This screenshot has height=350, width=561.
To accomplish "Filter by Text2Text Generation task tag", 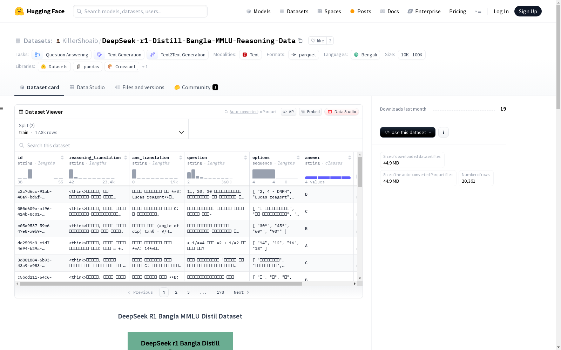I will pyautogui.click(x=178, y=55).
